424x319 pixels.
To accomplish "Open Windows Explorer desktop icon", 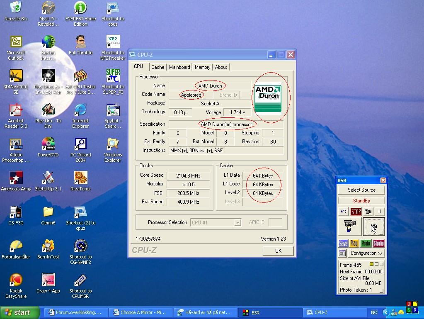I will coord(113,150).
